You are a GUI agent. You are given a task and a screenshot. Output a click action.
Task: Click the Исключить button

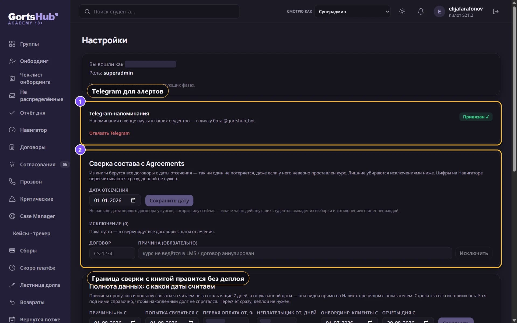474,253
